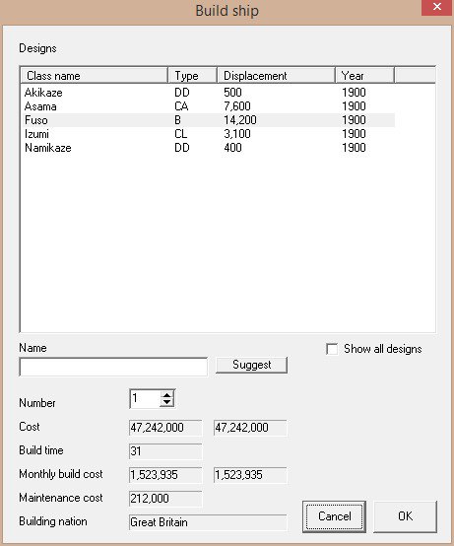Click the second Cost field 47,242,000
The image size is (454, 546).
[x=250, y=428]
